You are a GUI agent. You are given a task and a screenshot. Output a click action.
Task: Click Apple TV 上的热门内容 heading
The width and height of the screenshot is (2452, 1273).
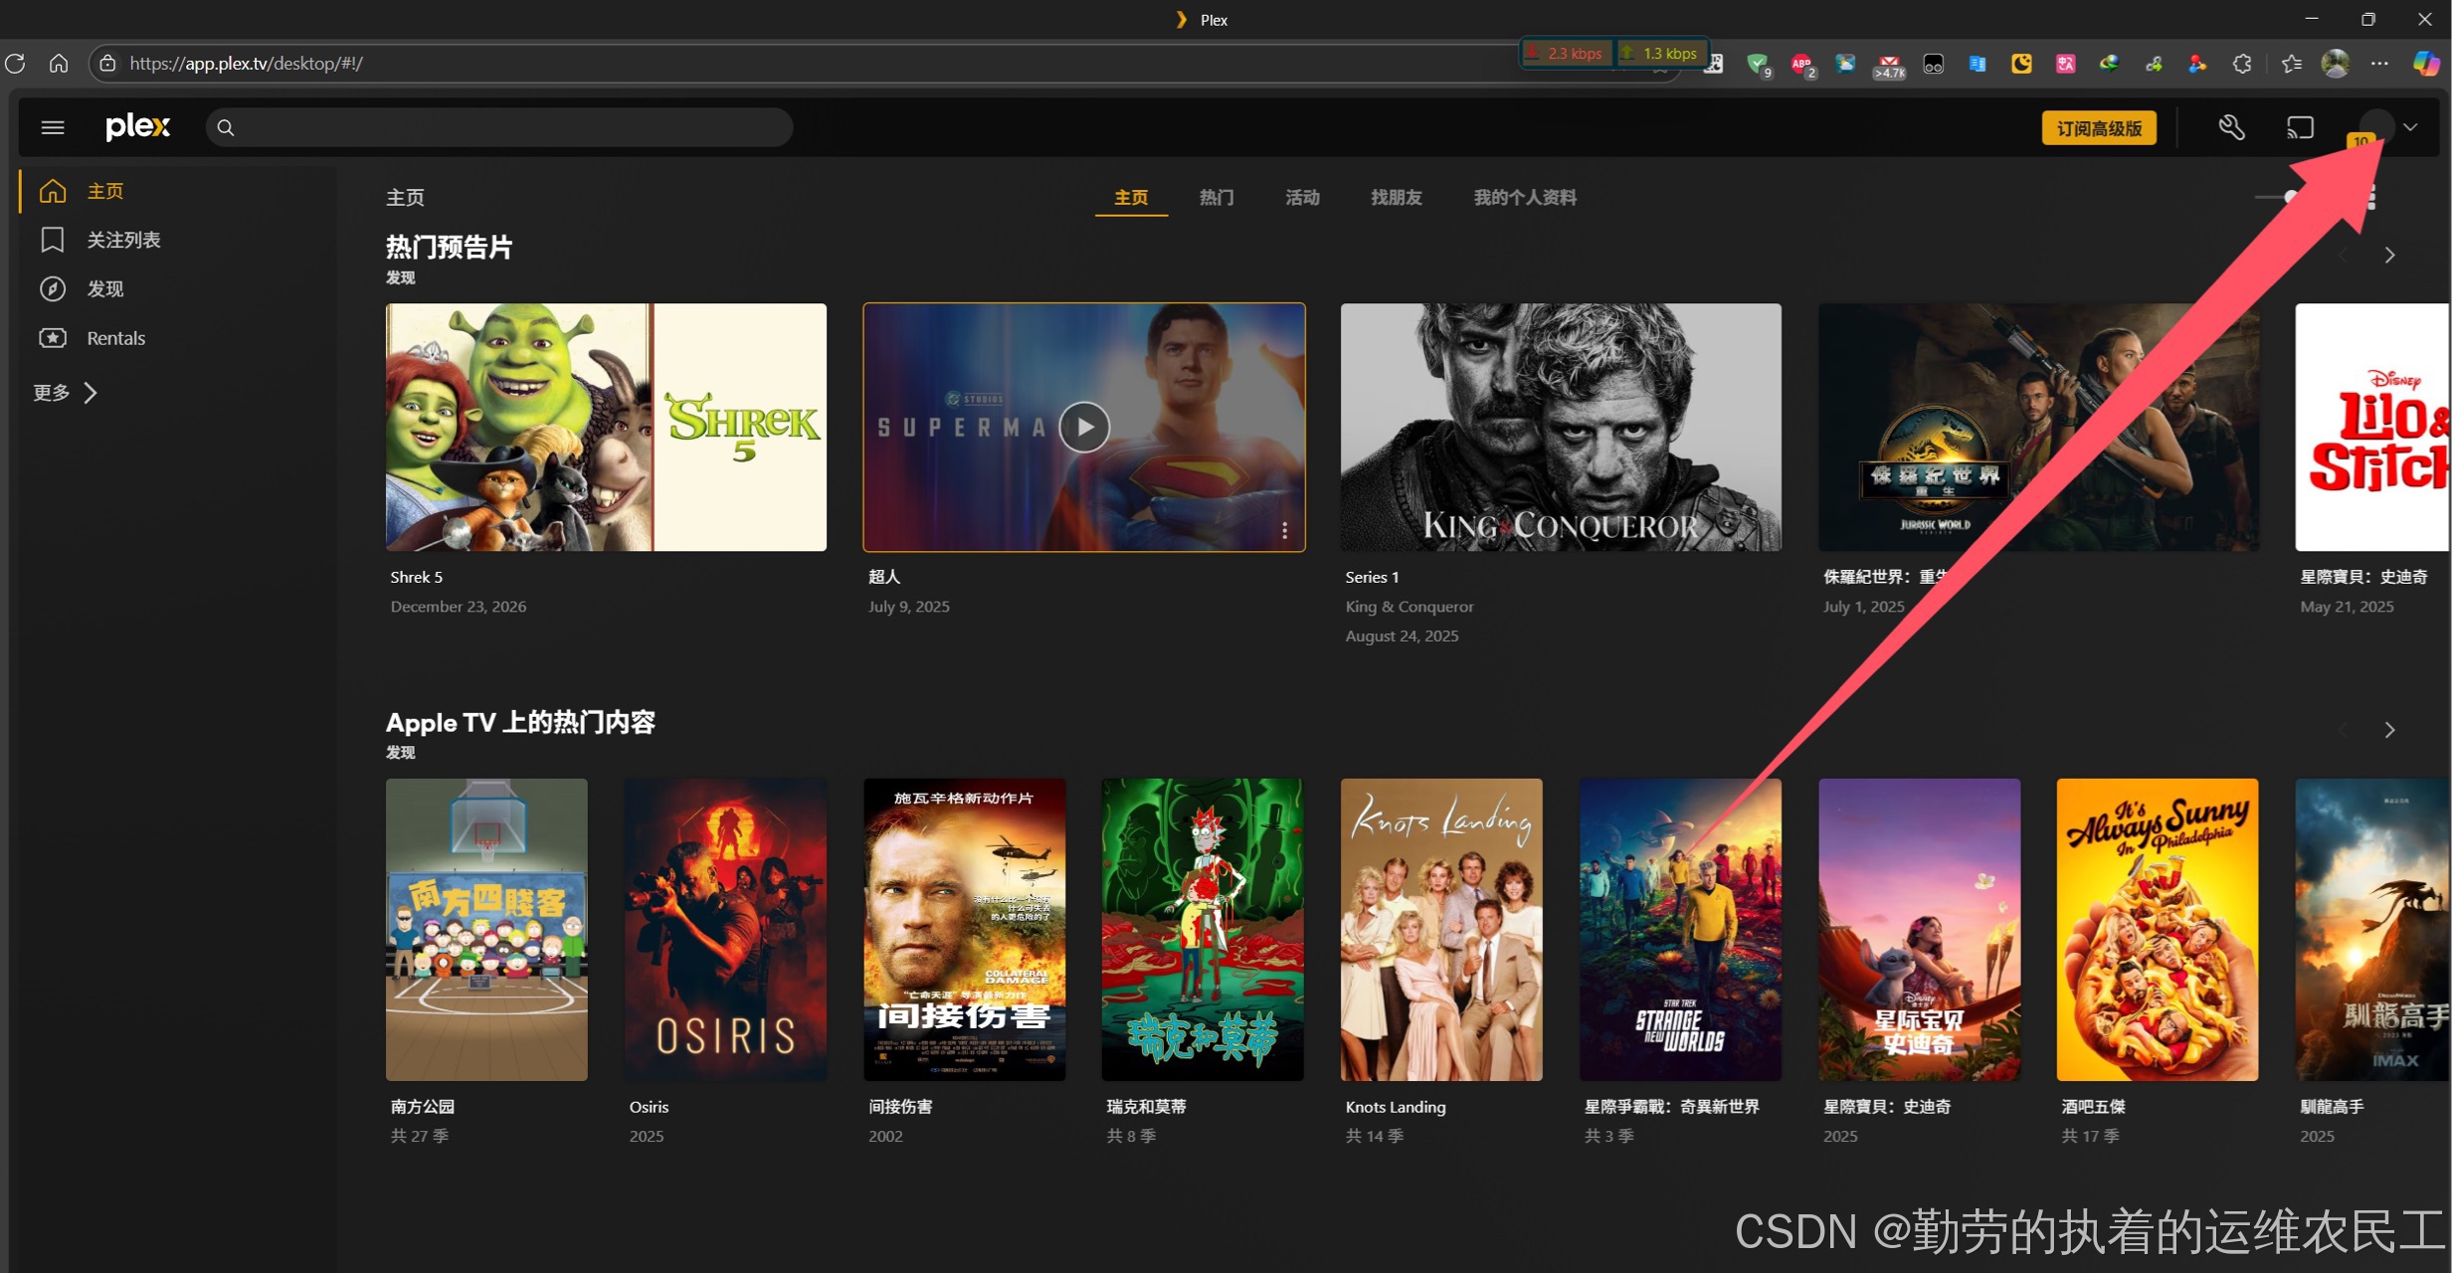click(520, 723)
